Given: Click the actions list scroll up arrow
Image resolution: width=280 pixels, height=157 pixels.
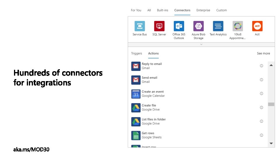Looking at the screenshot, I should tap(271, 65).
